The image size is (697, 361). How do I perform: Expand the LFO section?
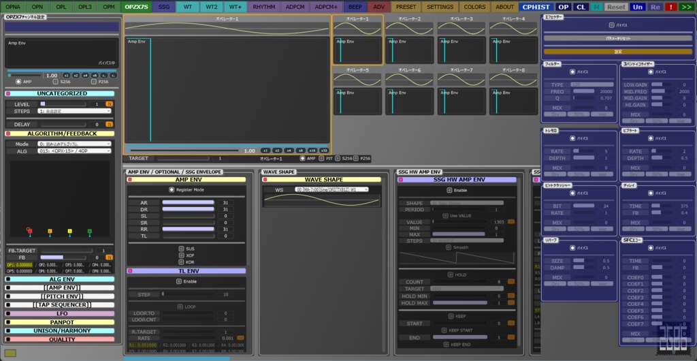coord(60,313)
